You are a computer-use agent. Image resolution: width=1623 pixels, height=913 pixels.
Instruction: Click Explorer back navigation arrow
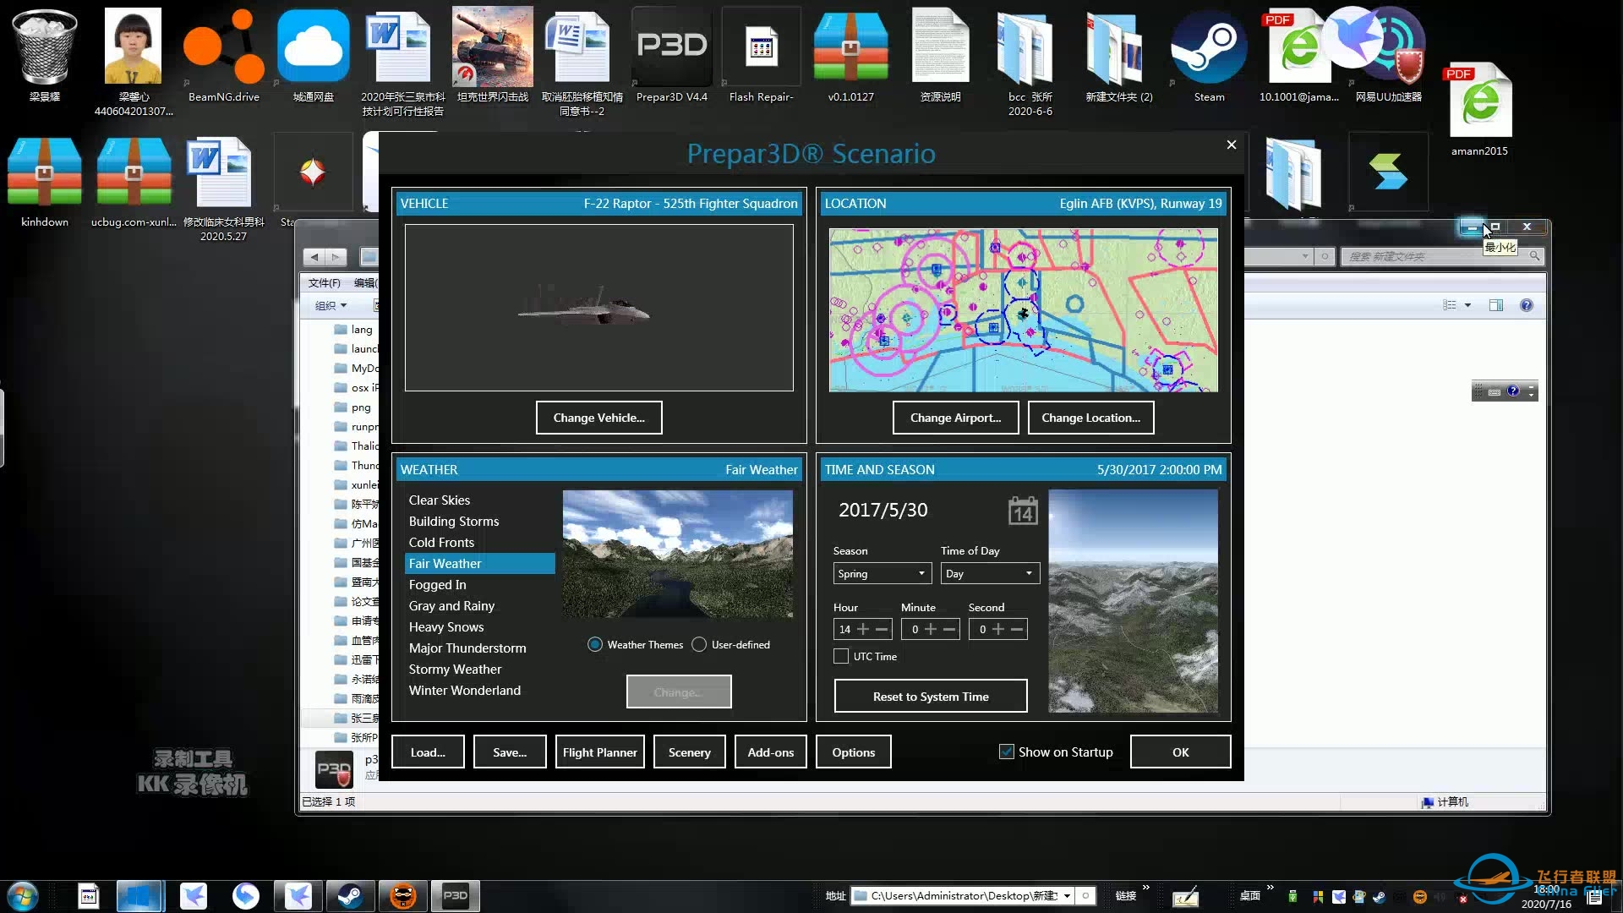click(x=315, y=256)
